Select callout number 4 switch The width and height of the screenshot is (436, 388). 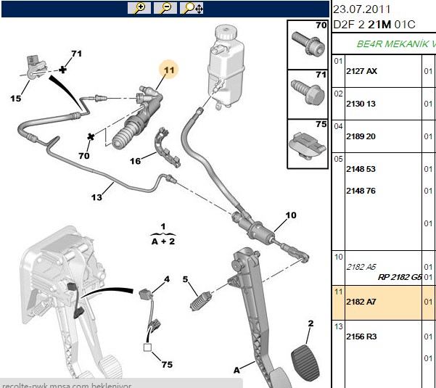[x=167, y=279]
